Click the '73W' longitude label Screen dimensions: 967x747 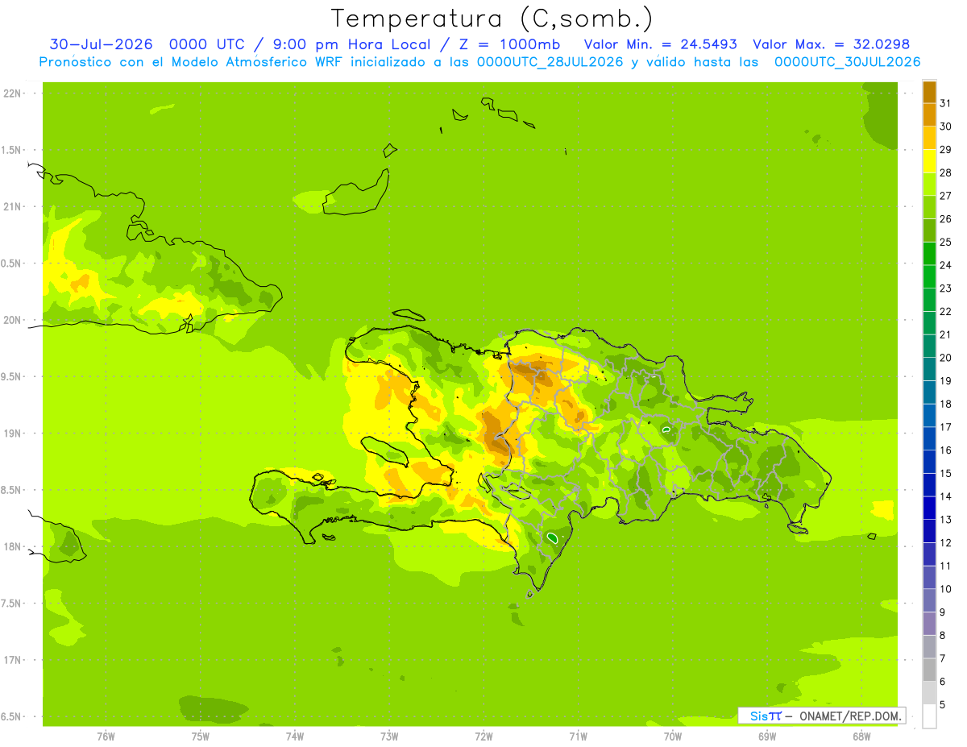[x=389, y=737]
